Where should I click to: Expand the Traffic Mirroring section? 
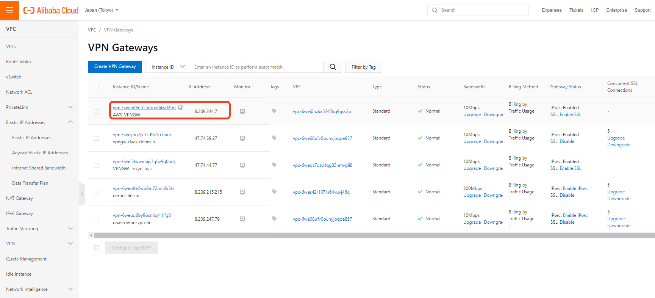click(x=70, y=228)
